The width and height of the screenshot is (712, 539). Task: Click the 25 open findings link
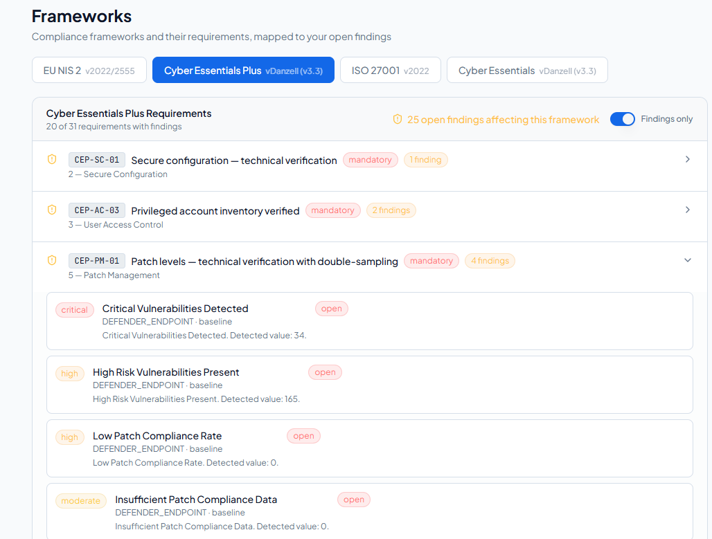503,120
